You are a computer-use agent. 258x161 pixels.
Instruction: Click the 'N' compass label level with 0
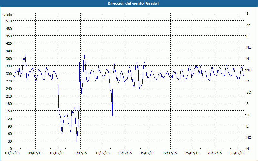247,149
